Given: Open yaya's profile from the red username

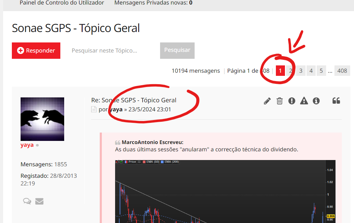Looking at the screenshot, I should pyautogui.click(x=27, y=145).
